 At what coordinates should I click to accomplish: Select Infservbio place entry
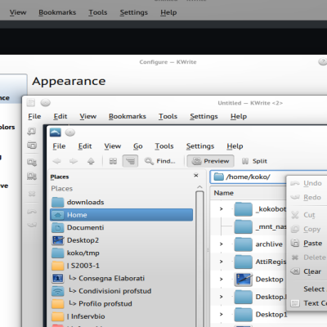pos(122,316)
